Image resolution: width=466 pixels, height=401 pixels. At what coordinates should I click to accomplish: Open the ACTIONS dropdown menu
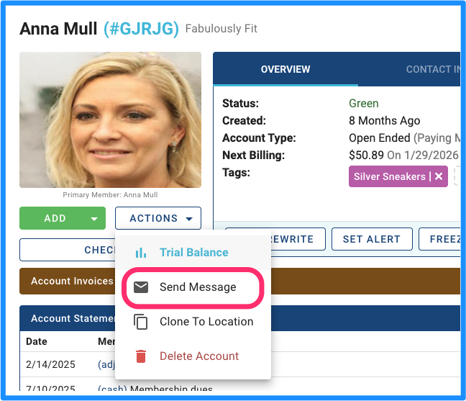pyautogui.click(x=158, y=218)
